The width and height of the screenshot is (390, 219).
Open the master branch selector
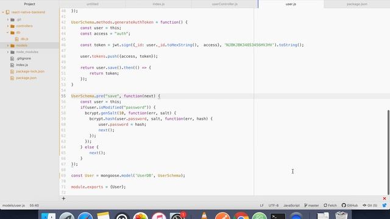click(x=311, y=206)
